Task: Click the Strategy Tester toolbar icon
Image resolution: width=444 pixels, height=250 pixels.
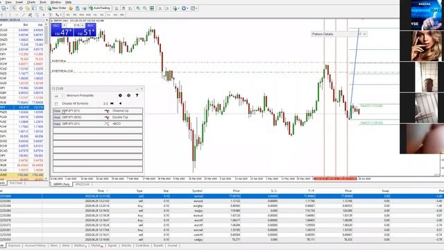Action: point(41,8)
